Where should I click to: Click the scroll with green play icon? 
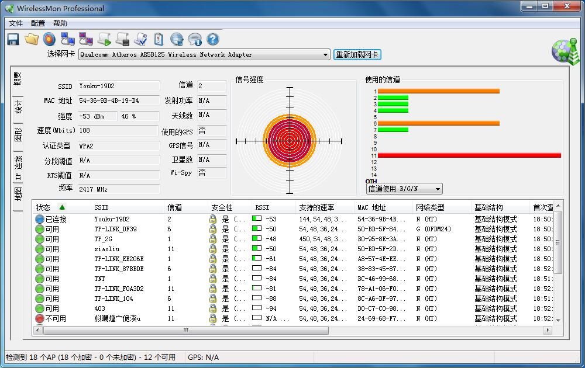(x=104, y=39)
